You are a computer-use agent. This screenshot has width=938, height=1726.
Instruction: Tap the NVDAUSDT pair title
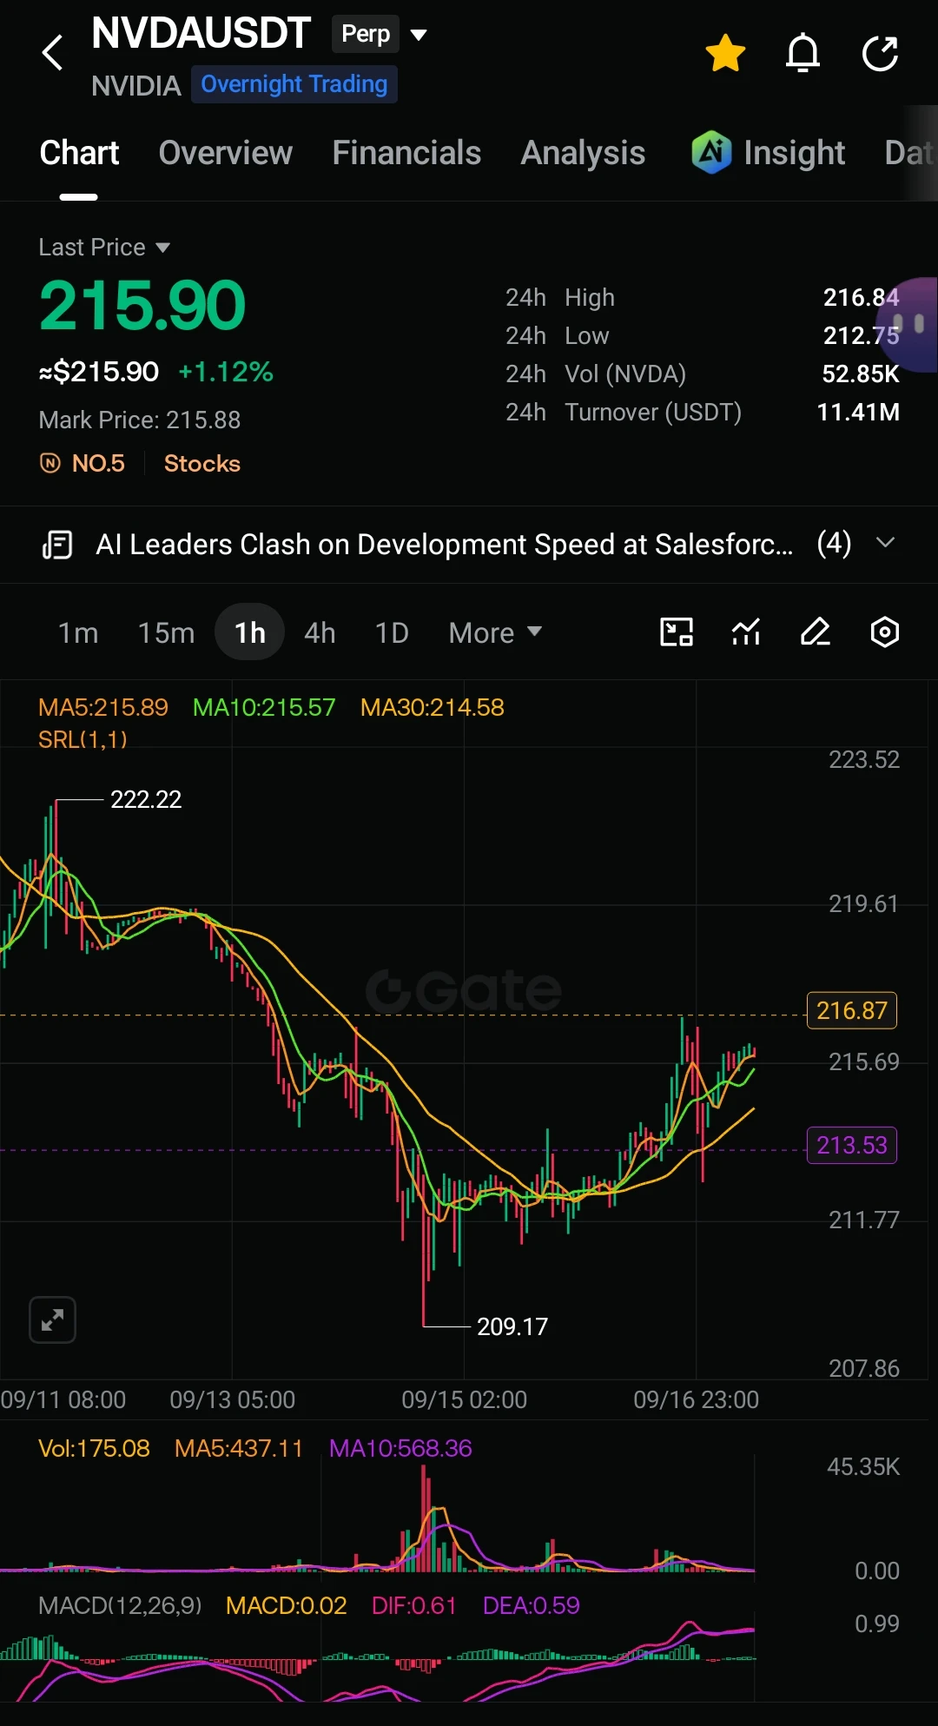(201, 34)
